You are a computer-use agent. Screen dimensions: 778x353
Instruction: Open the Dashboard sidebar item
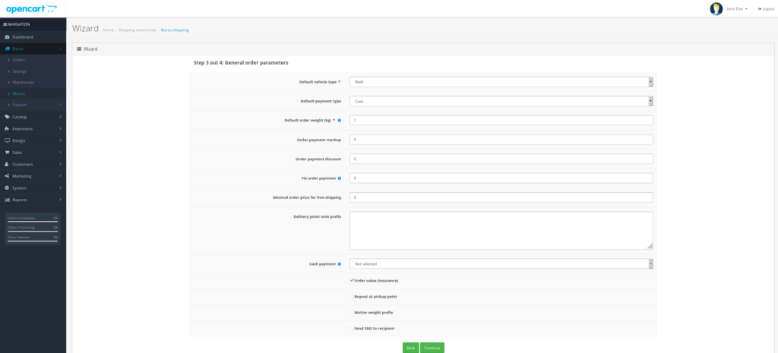click(22, 36)
